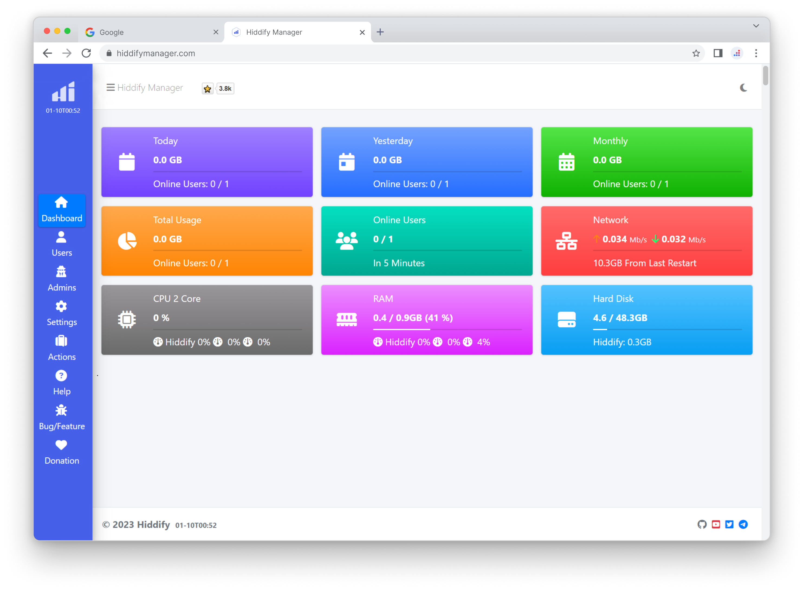Open GitHub link in footer
The image size is (803, 590).
[x=702, y=524]
